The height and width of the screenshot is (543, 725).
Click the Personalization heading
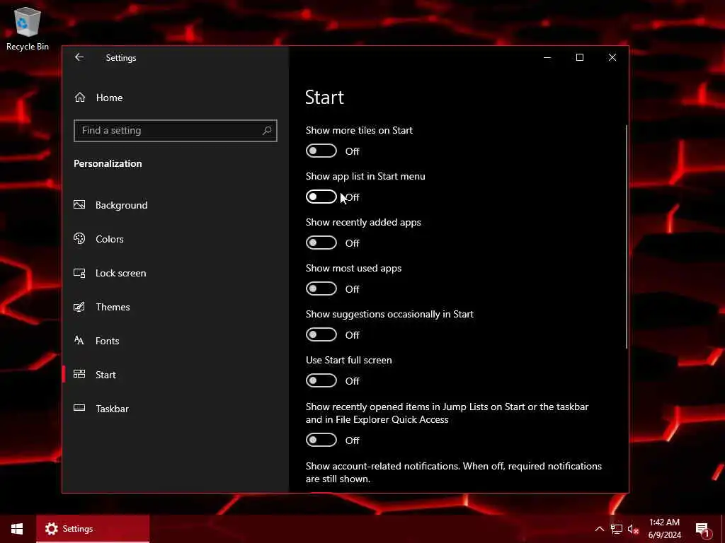tap(108, 163)
